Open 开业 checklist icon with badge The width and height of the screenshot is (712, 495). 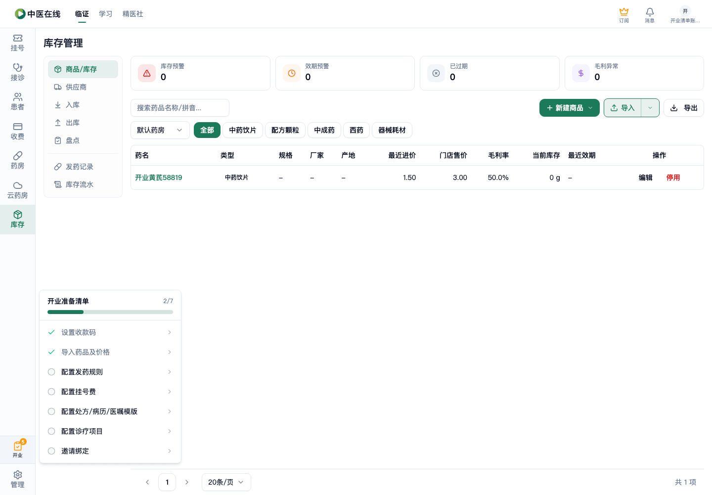pyautogui.click(x=18, y=449)
